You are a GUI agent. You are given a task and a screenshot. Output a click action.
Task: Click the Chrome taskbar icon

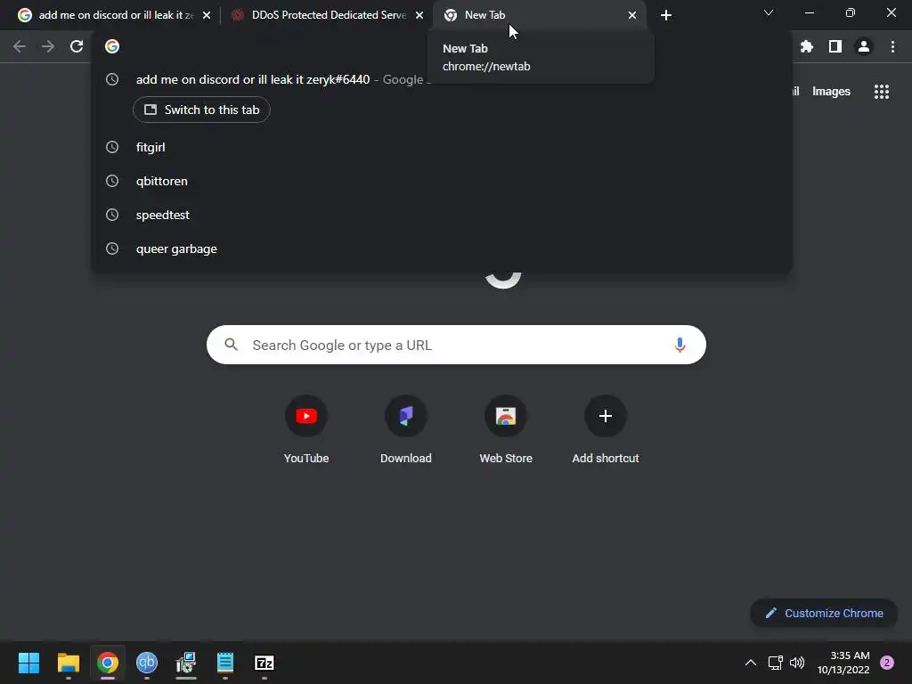[x=108, y=663]
